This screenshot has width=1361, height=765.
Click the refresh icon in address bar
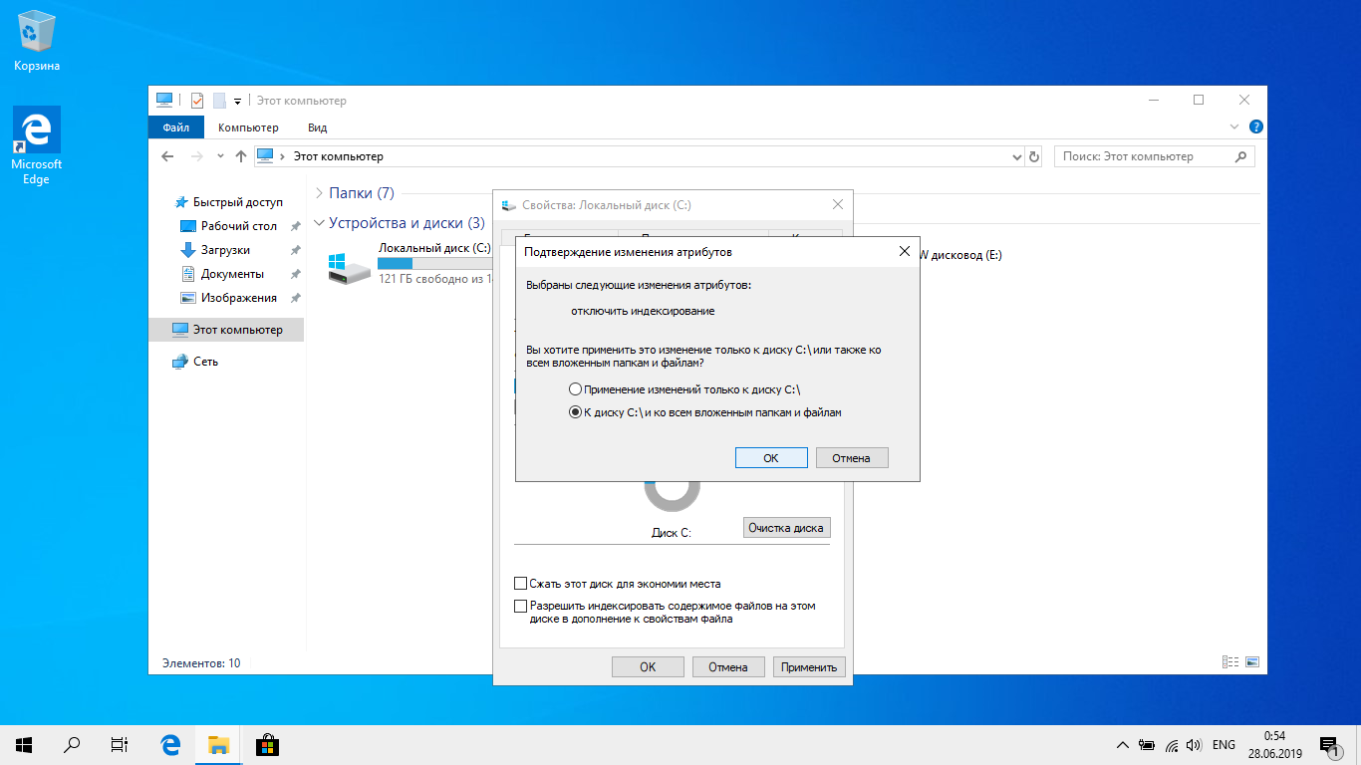tap(1034, 156)
